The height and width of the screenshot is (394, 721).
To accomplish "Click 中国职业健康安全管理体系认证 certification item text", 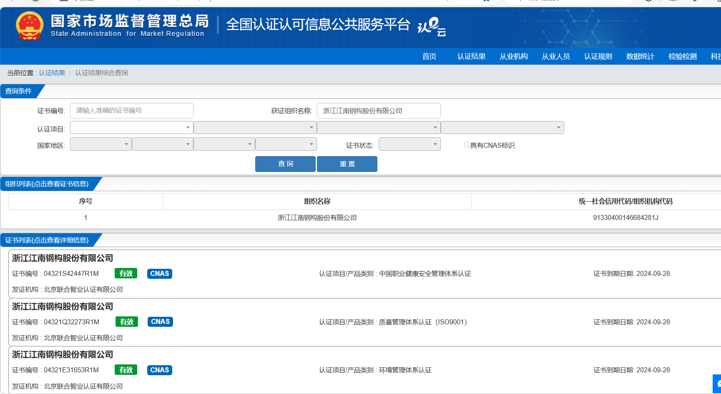I will [x=425, y=273].
